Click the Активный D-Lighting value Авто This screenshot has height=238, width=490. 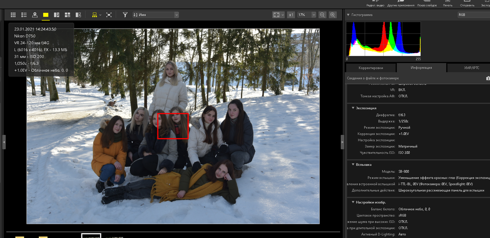(x=402, y=234)
